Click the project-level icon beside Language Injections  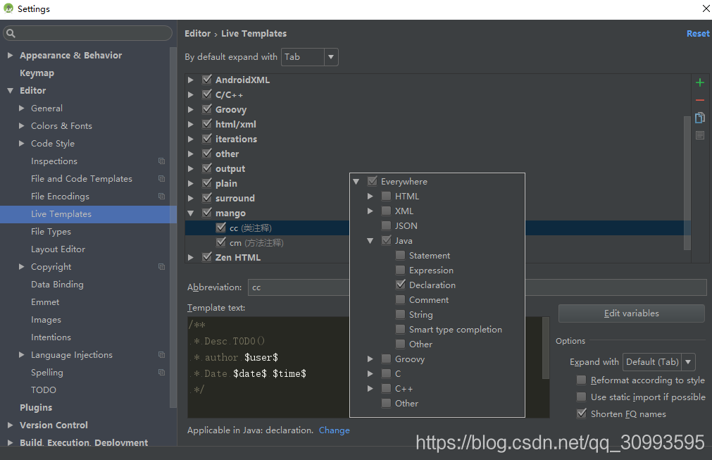161,354
